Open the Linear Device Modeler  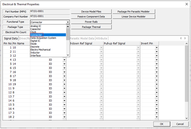[x=134, y=17]
